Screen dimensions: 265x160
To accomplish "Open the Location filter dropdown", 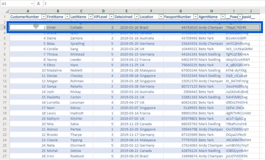I will click(x=161, y=17).
